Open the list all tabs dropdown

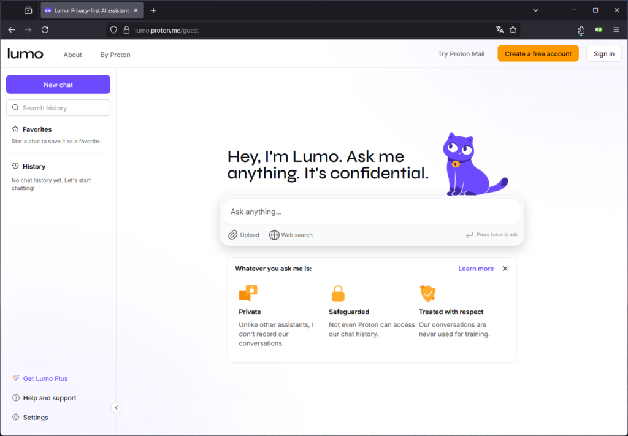pyautogui.click(x=535, y=10)
